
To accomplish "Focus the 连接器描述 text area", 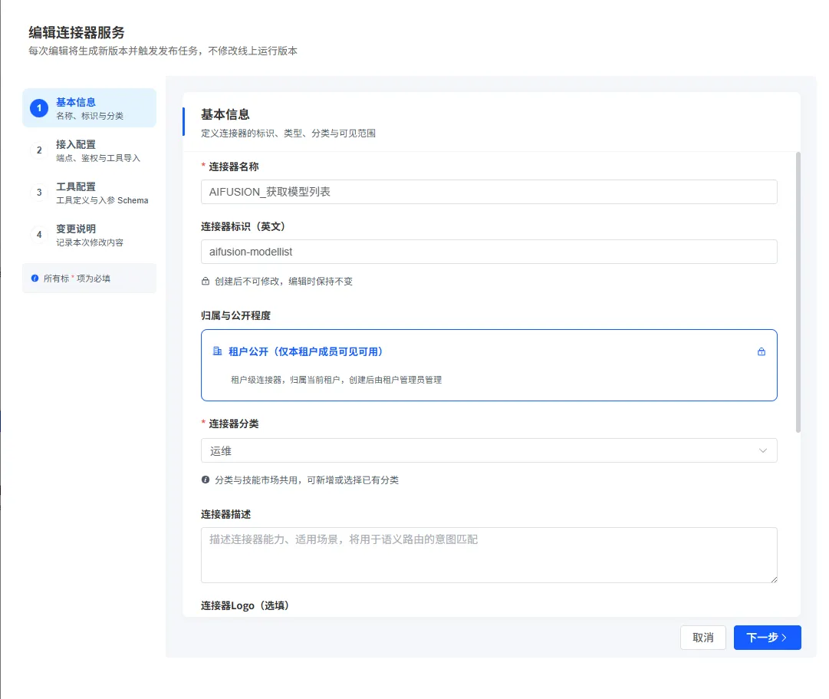I will (489, 555).
